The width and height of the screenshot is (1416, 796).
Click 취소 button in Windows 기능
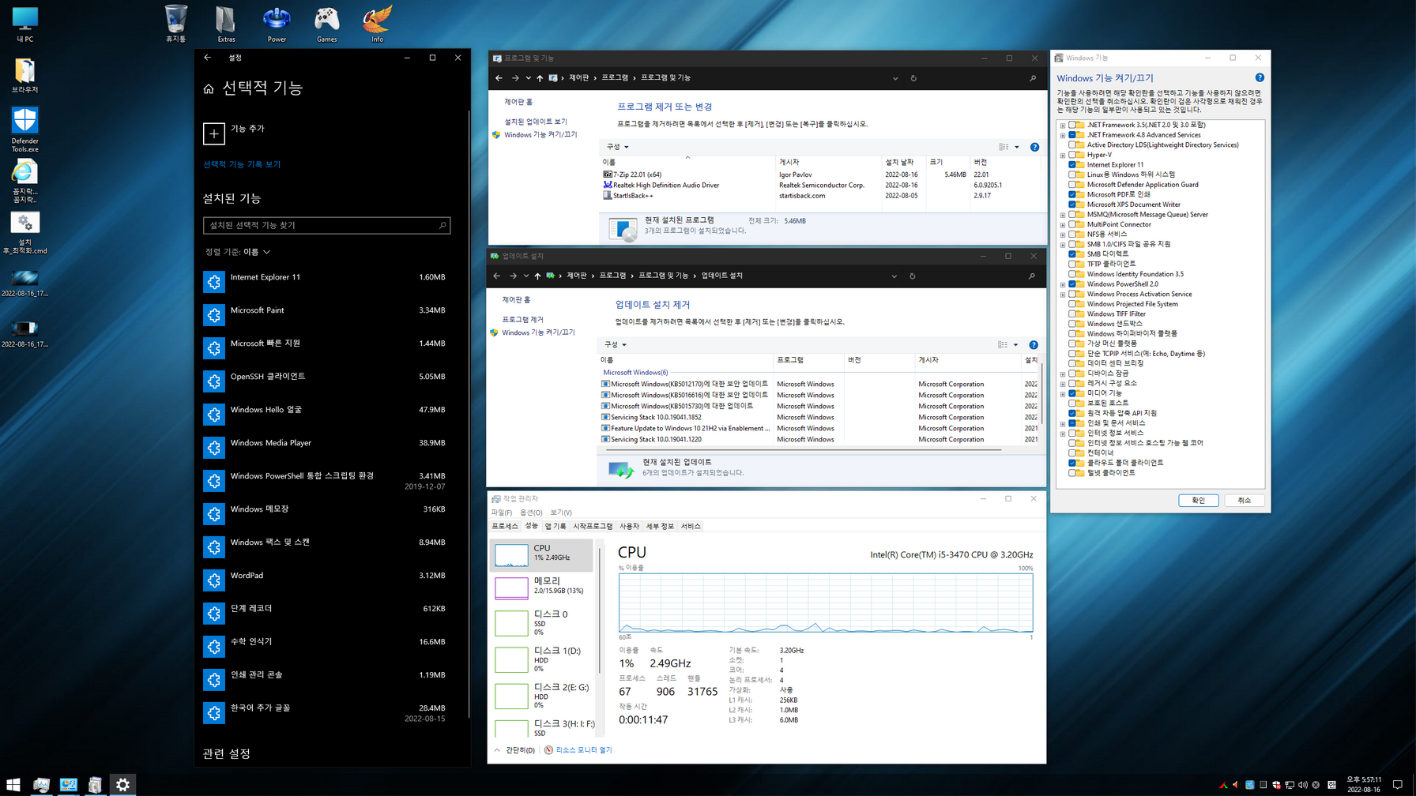(1244, 501)
